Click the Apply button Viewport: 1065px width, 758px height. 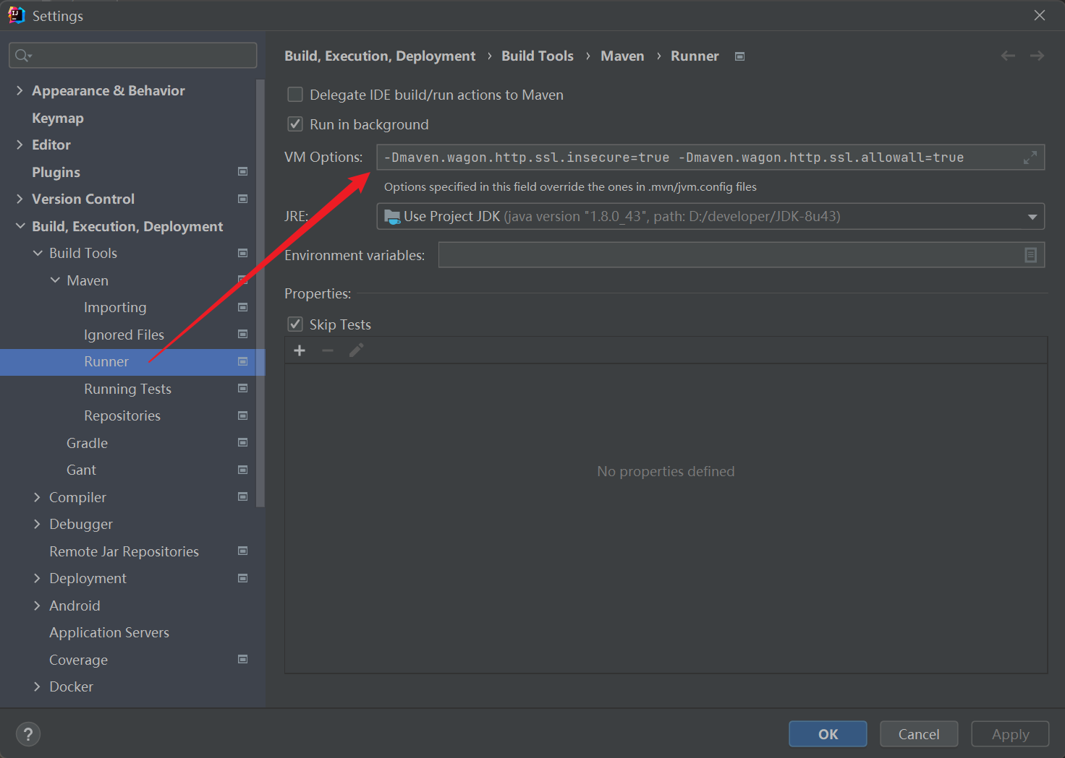[x=1010, y=734]
